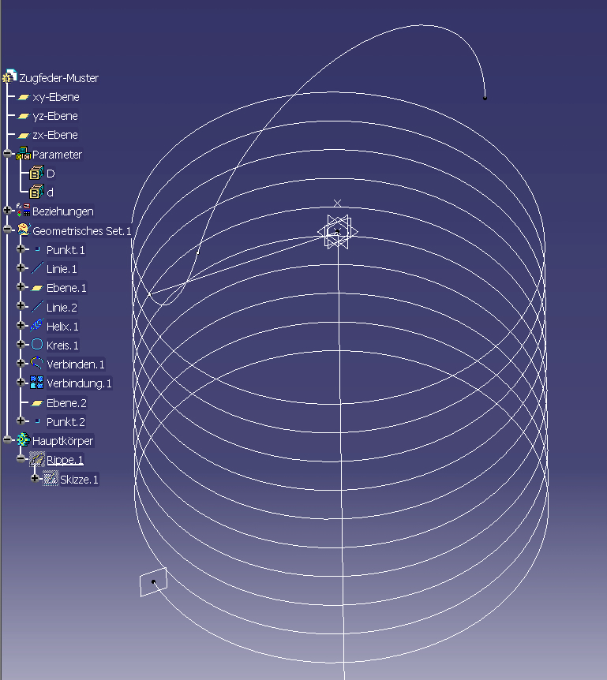
Task: Expand the Beziehungen node
Action: tap(7, 211)
